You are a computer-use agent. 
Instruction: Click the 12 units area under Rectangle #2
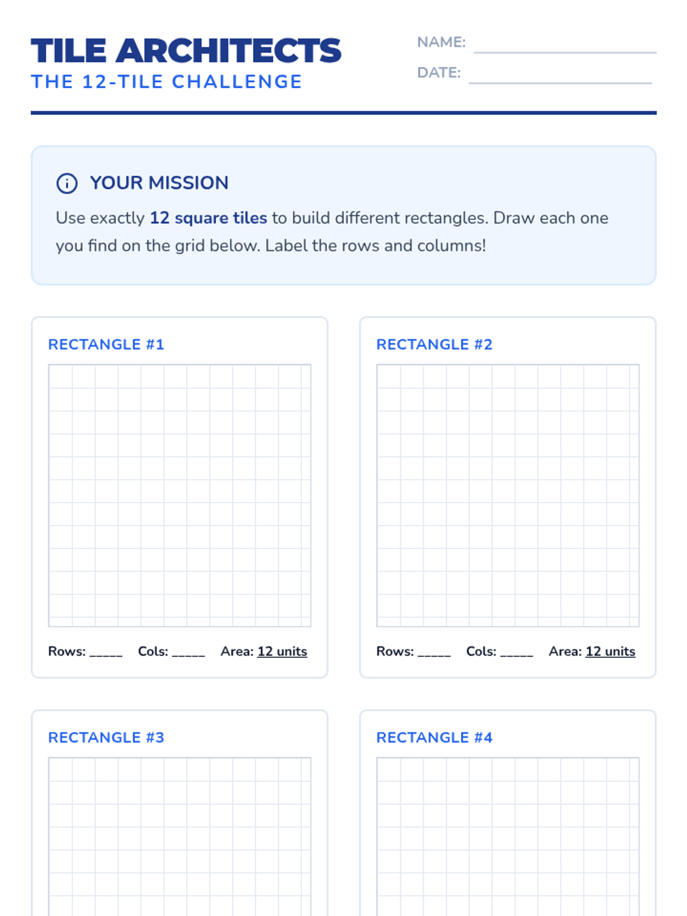610,652
